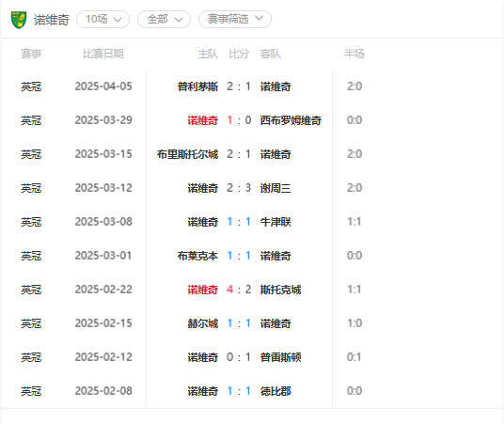Open the 10场 match count dropdown
The height and width of the screenshot is (424, 504).
click(103, 20)
